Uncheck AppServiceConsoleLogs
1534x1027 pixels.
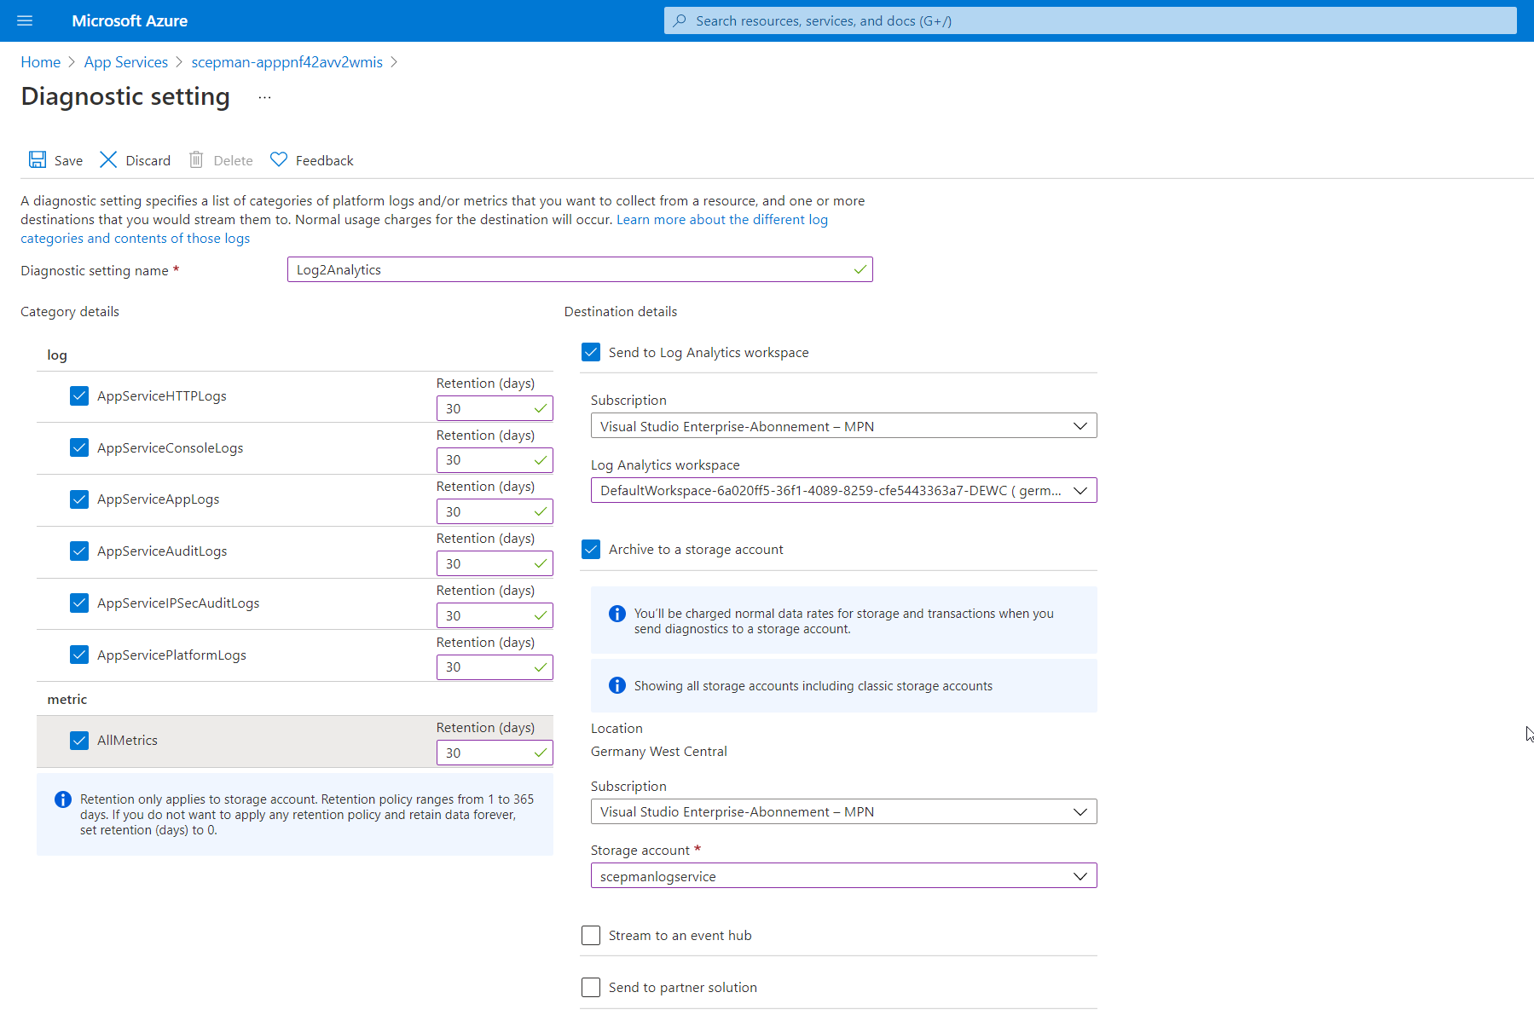pyautogui.click(x=79, y=447)
